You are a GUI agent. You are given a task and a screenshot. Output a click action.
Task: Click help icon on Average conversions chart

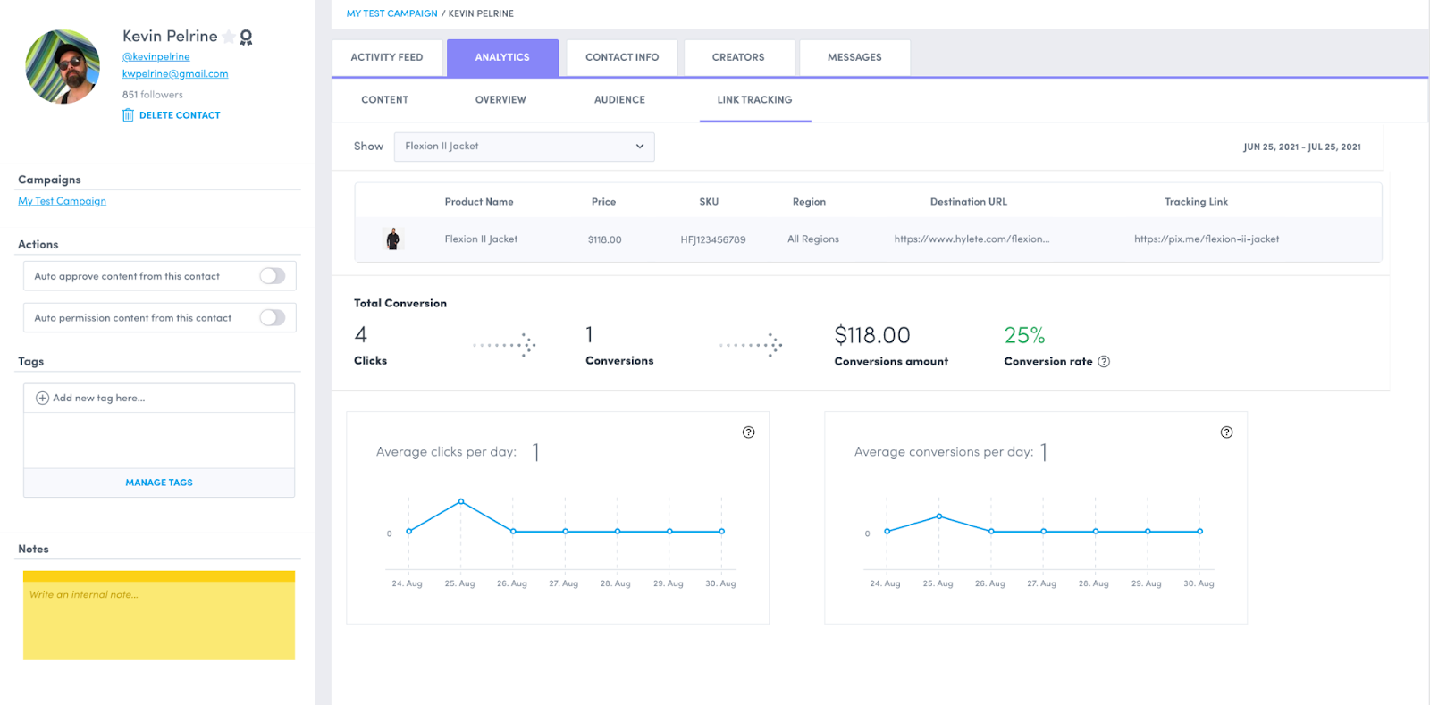(x=1227, y=432)
